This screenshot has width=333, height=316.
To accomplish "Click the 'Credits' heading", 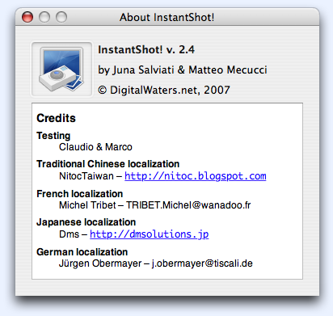I will (56, 118).
